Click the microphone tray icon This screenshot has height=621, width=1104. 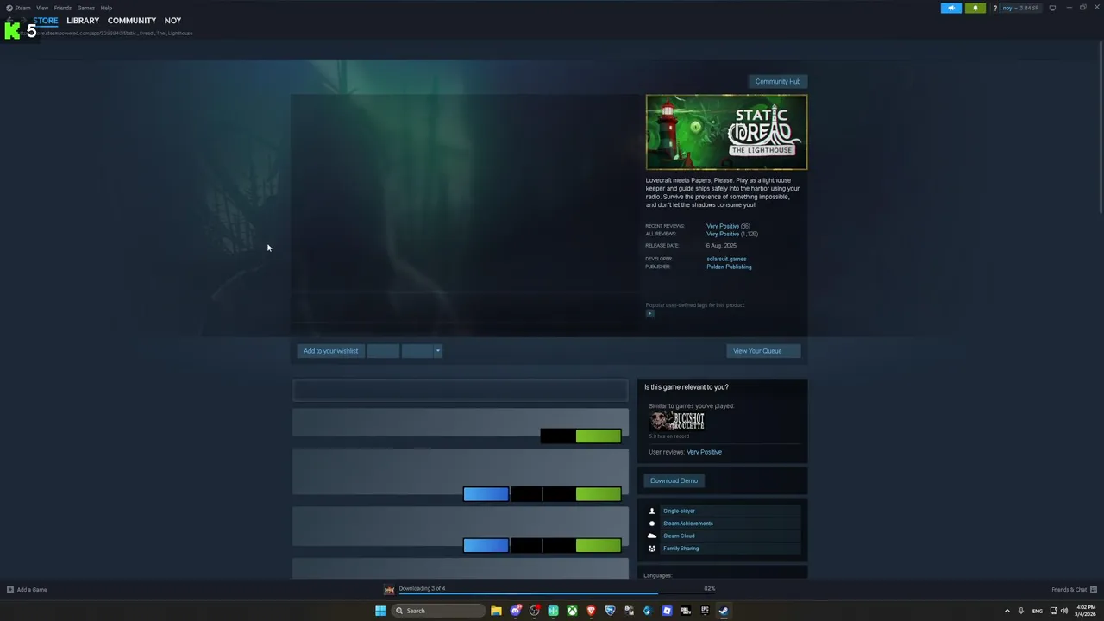point(1021,611)
